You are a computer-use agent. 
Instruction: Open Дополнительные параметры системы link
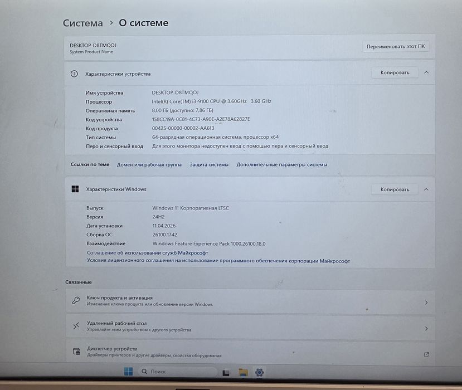tap(281, 165)
